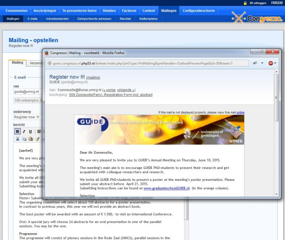The width and height of the screenshot is (285, 240).
Task: Open Te presenteren items menu
Action: click(80, 11)
